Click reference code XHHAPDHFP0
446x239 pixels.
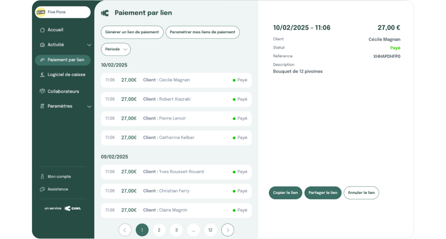(x=387, y=57)
